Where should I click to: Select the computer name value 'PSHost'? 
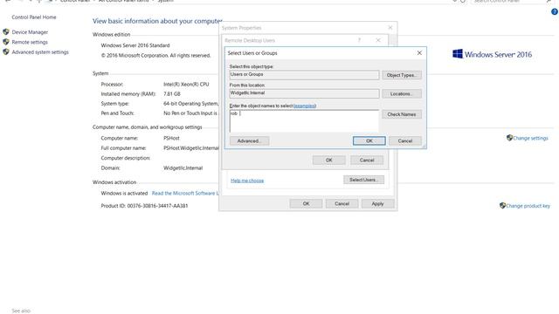pos(171,138)
